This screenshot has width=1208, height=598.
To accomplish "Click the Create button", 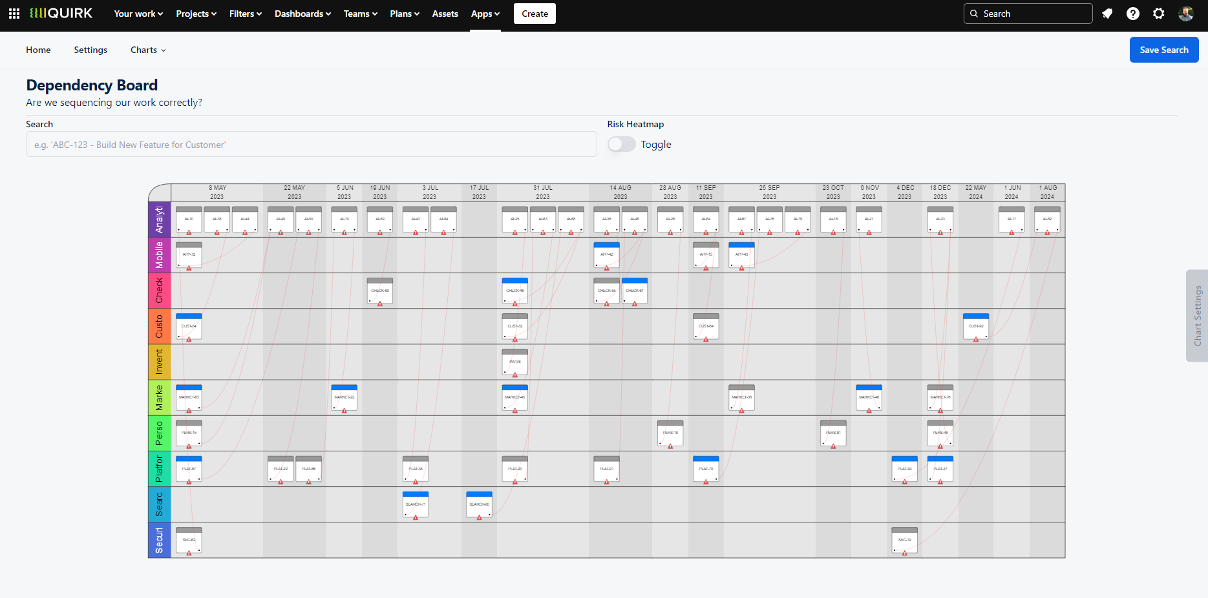I will pos(535,14).
